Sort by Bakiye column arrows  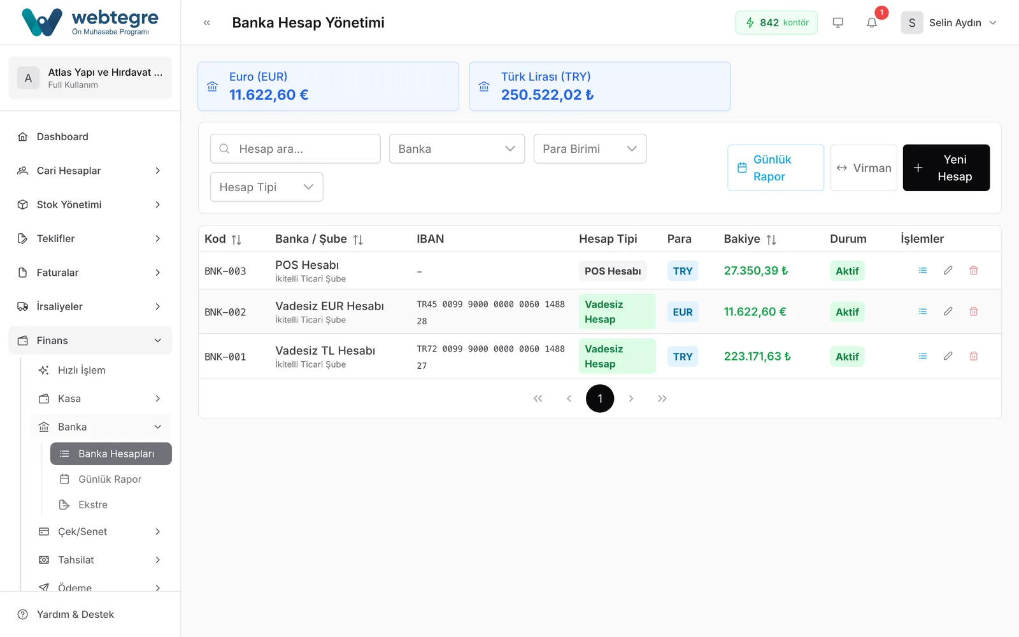click(771, 240)
